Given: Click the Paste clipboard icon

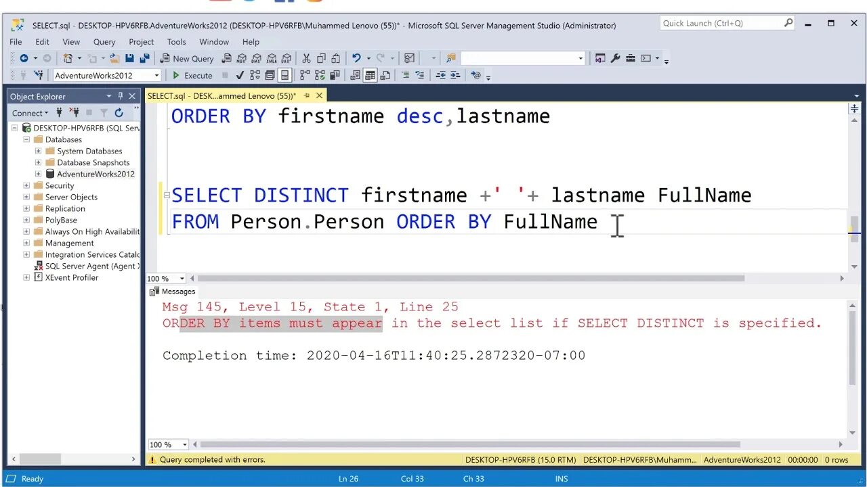Looking at the screenshot, I should click(x=335, y=59).
